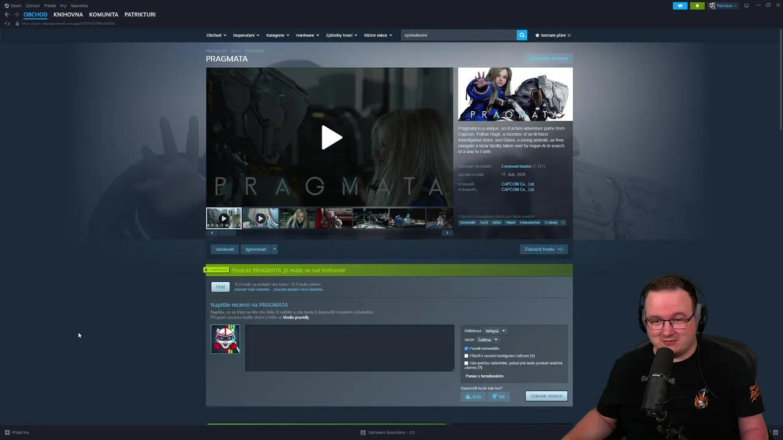Check the received-for-free product checkbox

pyautogui.click(x=466, y=363)
